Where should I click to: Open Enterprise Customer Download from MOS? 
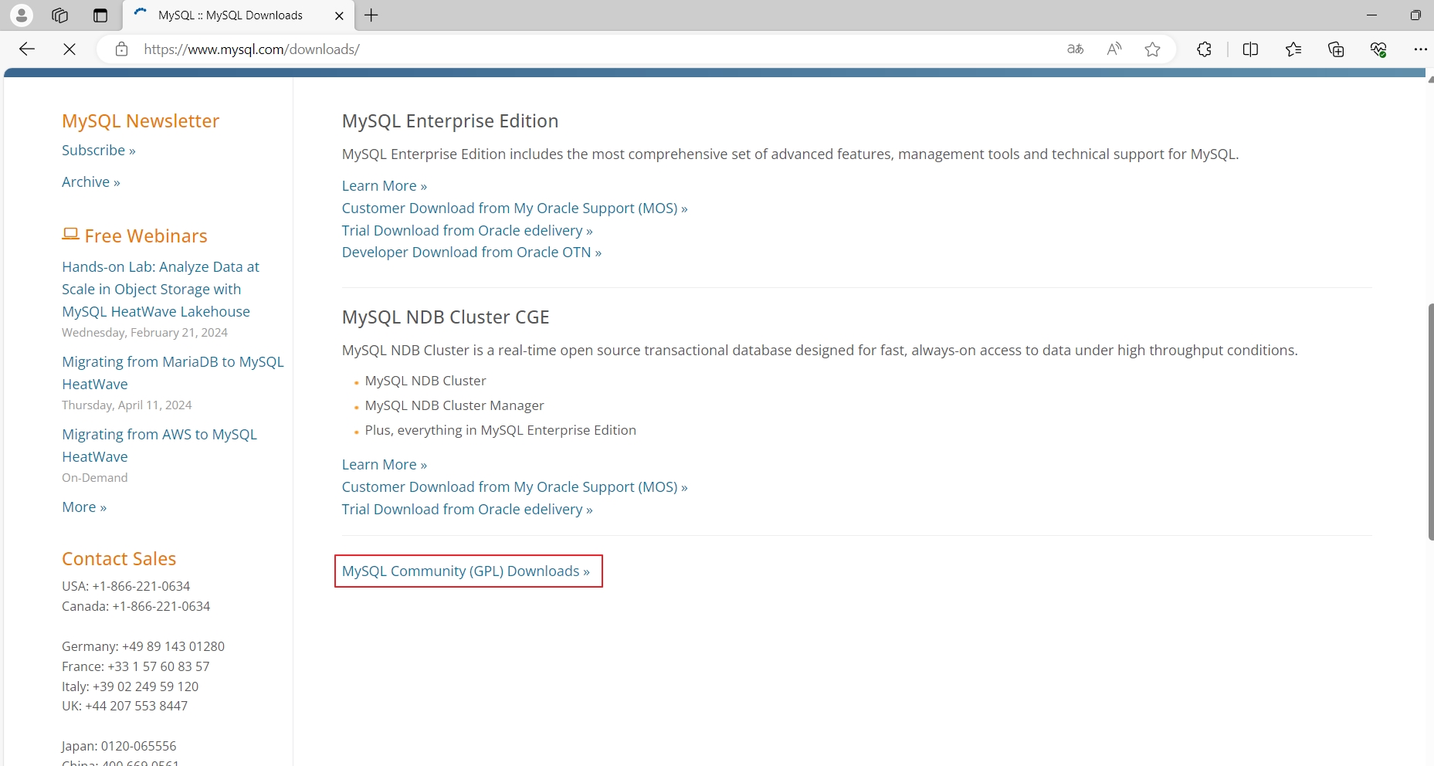click(514, 208)
